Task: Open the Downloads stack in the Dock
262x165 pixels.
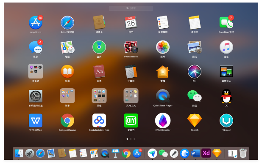Action: click(232, 154)
